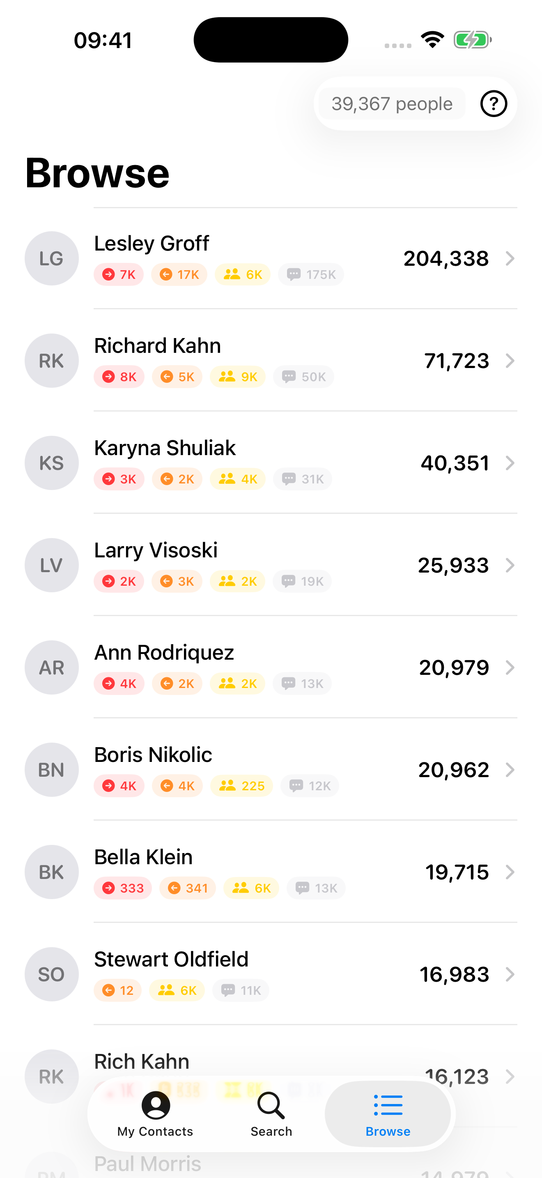
Task: Tap Bella Klein's 333 sent badge
Action: pyautogui.click(x=123, y=888)
